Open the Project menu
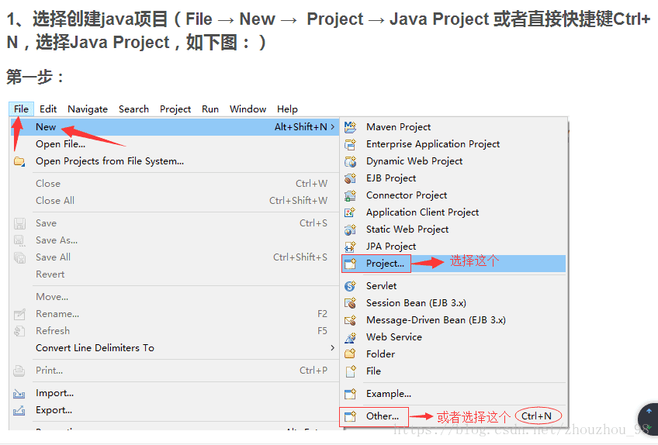This screenshot has height=445, width=658. 175,109
